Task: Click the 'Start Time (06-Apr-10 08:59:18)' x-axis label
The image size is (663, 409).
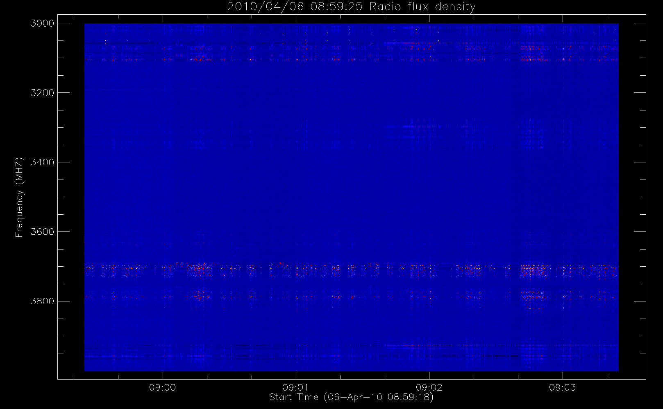Action: [351, 397]
